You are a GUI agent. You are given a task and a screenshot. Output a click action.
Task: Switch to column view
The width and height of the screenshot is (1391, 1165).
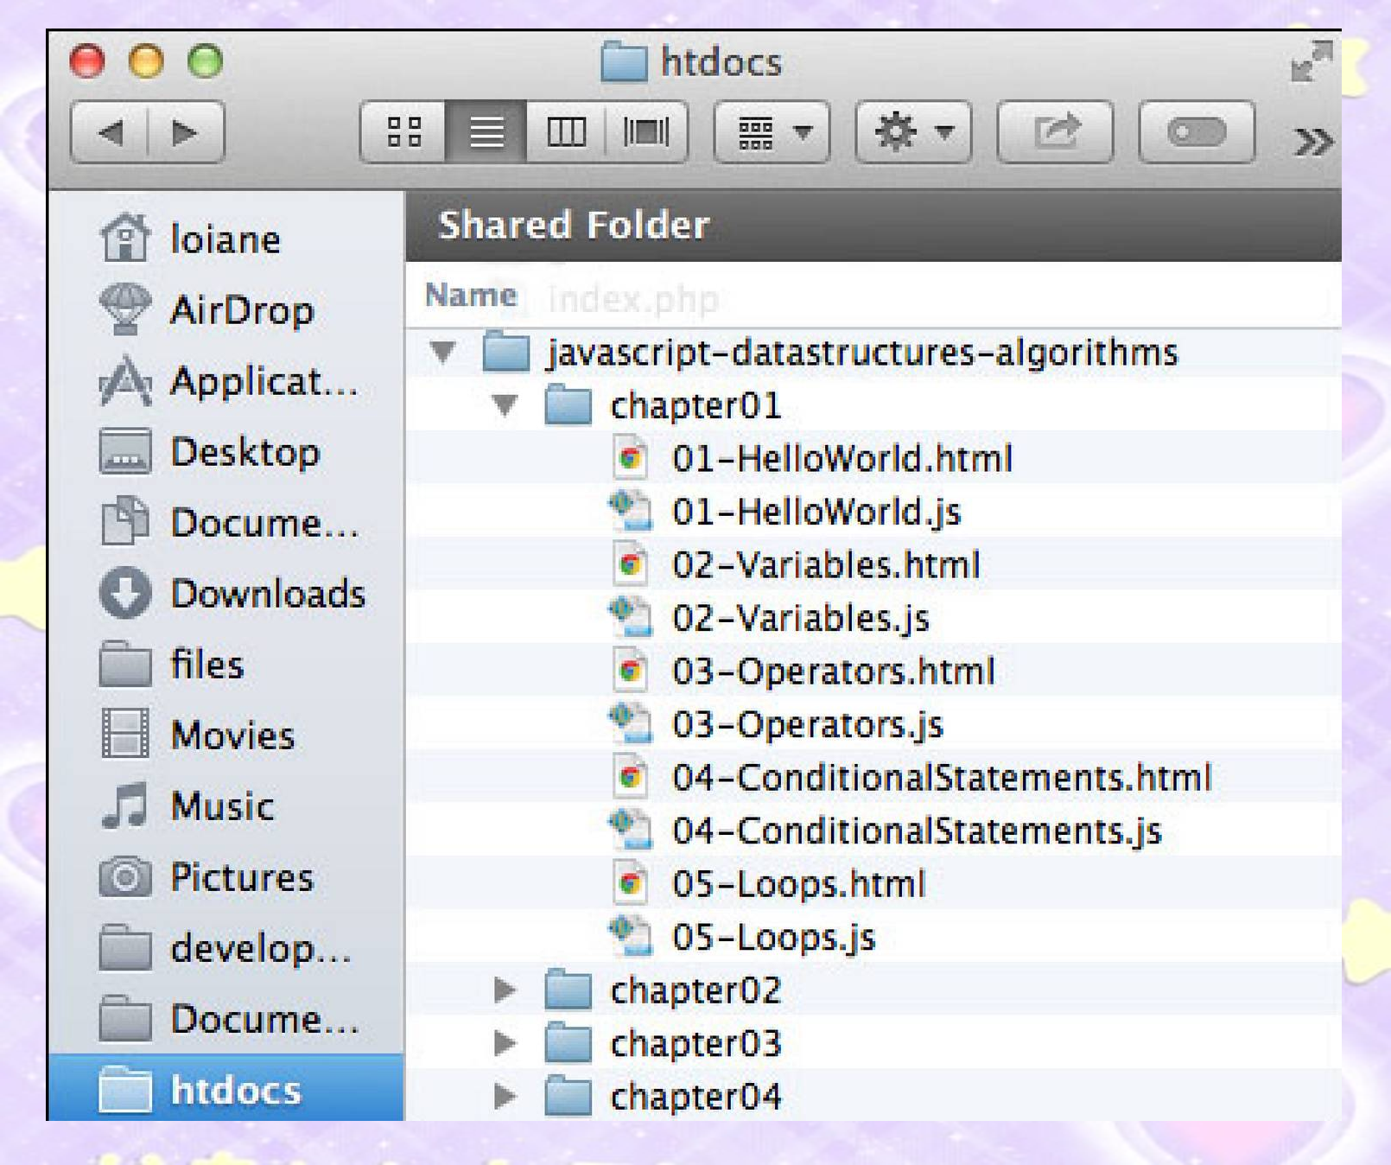(x=566, y=132)
